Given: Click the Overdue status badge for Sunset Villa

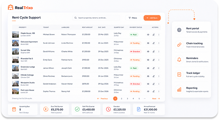Looking at the screenshot, I should tap(135, 52).
